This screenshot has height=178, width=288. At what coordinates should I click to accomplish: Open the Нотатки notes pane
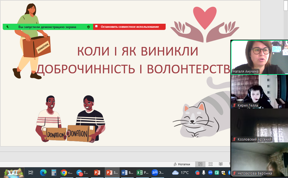(182, 164)
